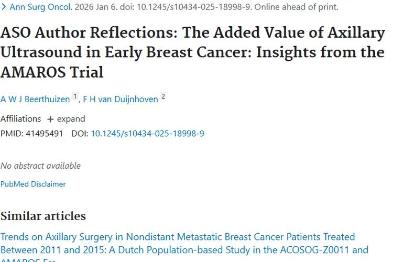Screen dimensions: 393x262
Task: Click affiliation superscript 1 after Beerthuizen
Action: click(75, 96)
